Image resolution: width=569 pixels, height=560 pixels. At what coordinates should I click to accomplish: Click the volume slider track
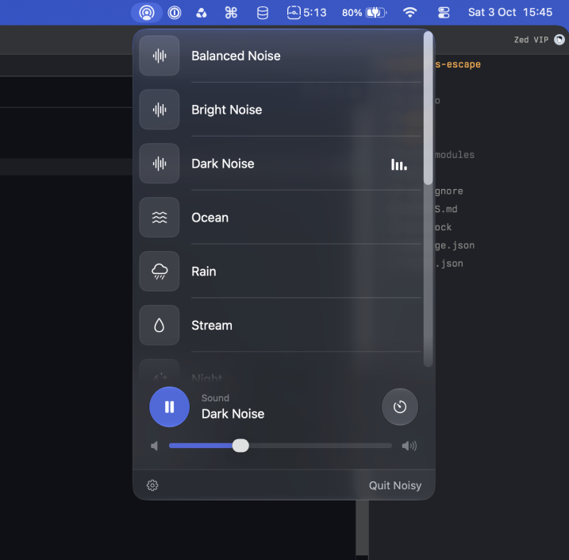click(x=280, y=446)
